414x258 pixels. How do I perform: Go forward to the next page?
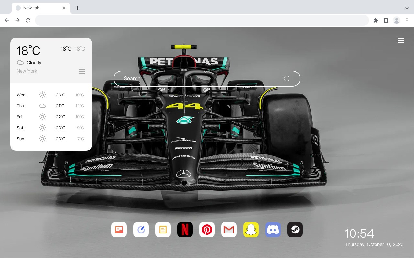pos(17,20)
